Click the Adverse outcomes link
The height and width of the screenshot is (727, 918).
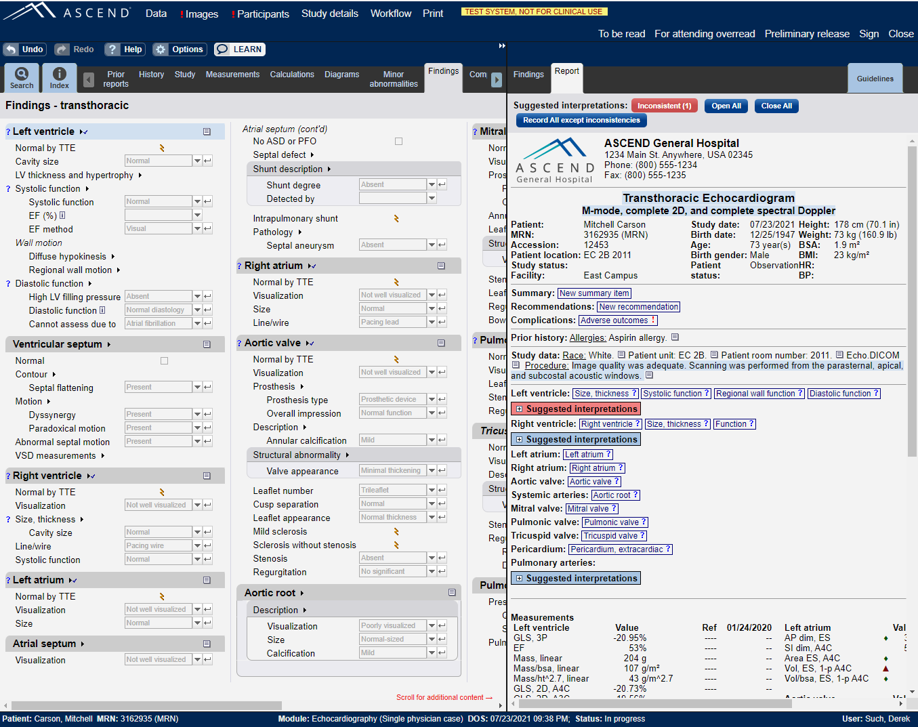(x=617, y=320)
